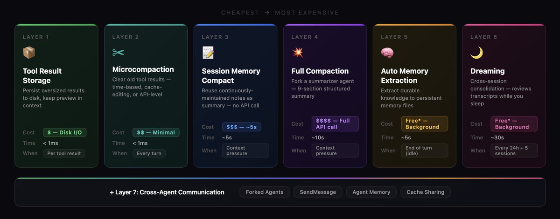Click the Agent Memory tag
Viewport: 560px width, 219px height.
pos(372,192)
